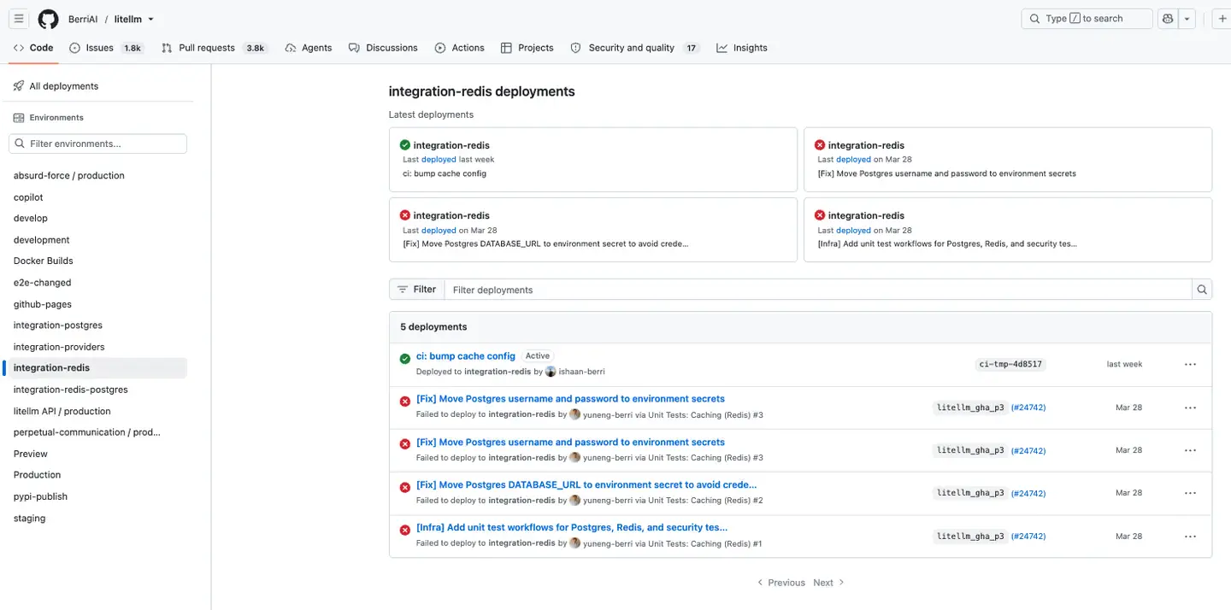Click the ci-tmp-4d8517 branch label

tap(1010, 364)
